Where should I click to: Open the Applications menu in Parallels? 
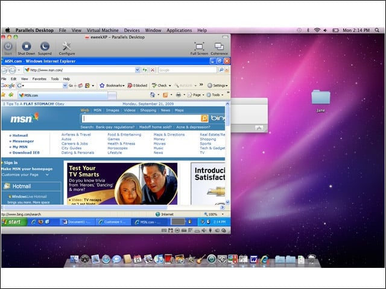click(179, 30)
